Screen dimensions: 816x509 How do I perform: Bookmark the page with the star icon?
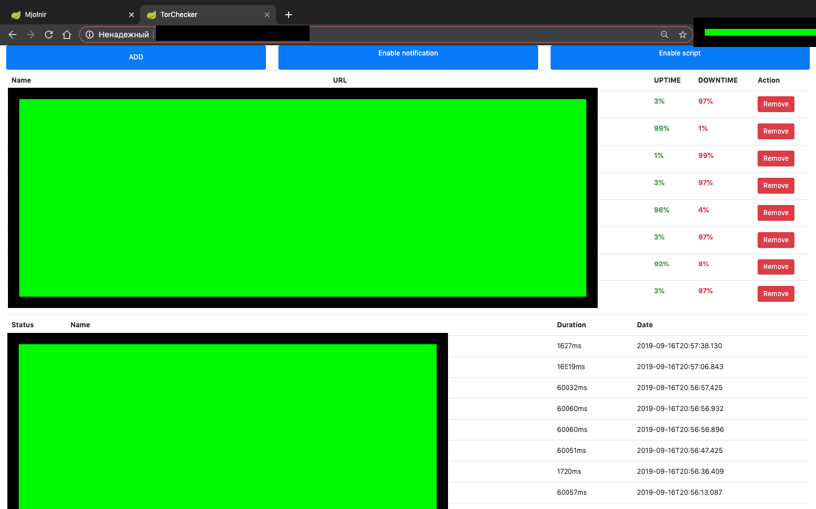pyautogui.click(x=683, y=34)
